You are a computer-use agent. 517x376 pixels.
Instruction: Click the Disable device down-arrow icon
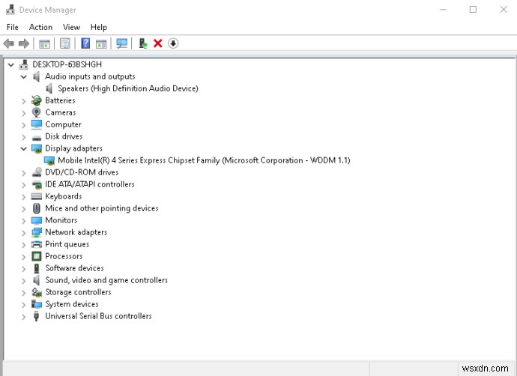pos(173,43)
